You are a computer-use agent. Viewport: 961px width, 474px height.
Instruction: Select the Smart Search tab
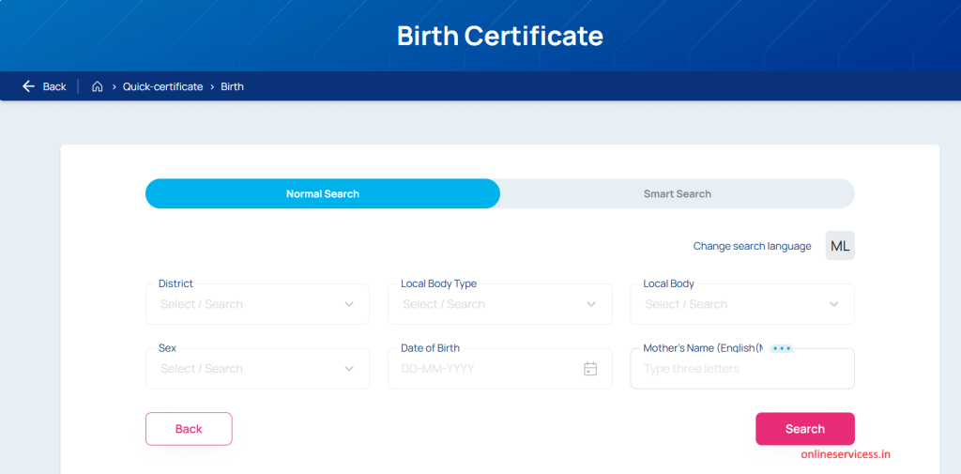click(x=677, y=193)
